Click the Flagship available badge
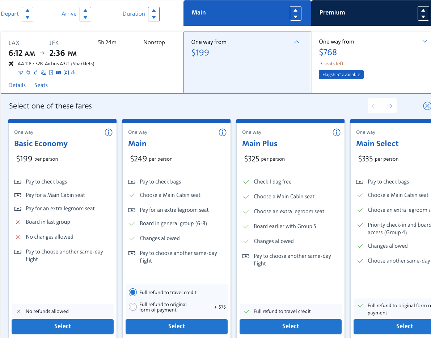The width and height of the screenshot is (431, 338). tap(341, 74)
